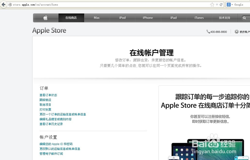Open the 查看订单状态 link
Viewport: 250px width, 160px height.
pyautogui.click(x=48, y=95)
